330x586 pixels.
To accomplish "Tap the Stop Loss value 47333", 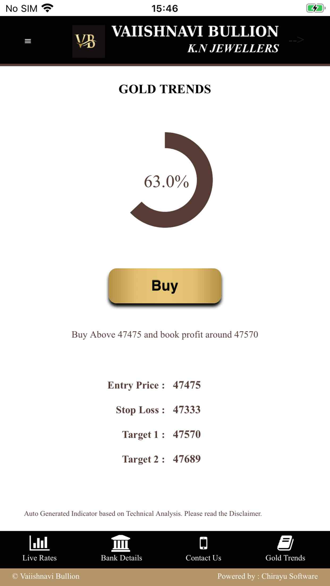I will pos(187,409).
